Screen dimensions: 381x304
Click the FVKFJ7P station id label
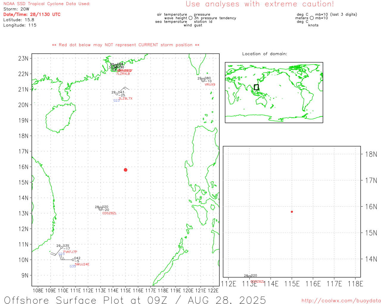pyautogui.click(x=70, y=252)
